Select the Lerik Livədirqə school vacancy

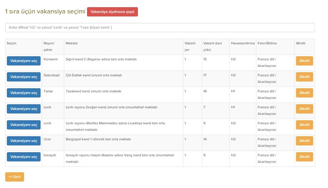[23, 125]
